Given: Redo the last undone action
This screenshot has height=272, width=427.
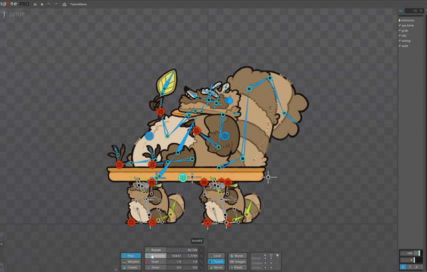Looking at the screenshot, I should click(56, 4).
